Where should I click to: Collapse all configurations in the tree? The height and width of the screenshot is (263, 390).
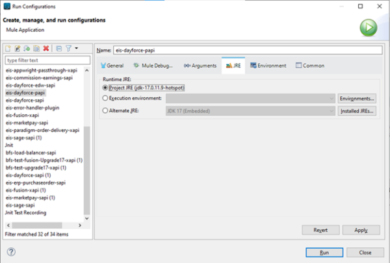pyautogui.click(x=58, y=49)
